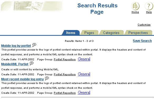Open Portlet Repository link under MobileXML Portlet
Viewport: 154px width, 99px height.
(65, 75)
